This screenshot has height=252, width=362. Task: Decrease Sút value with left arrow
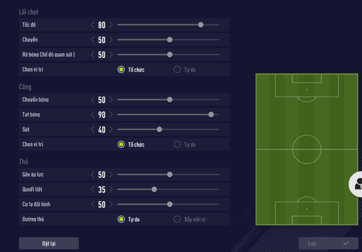pyautogui.click(x=93, y=130)
